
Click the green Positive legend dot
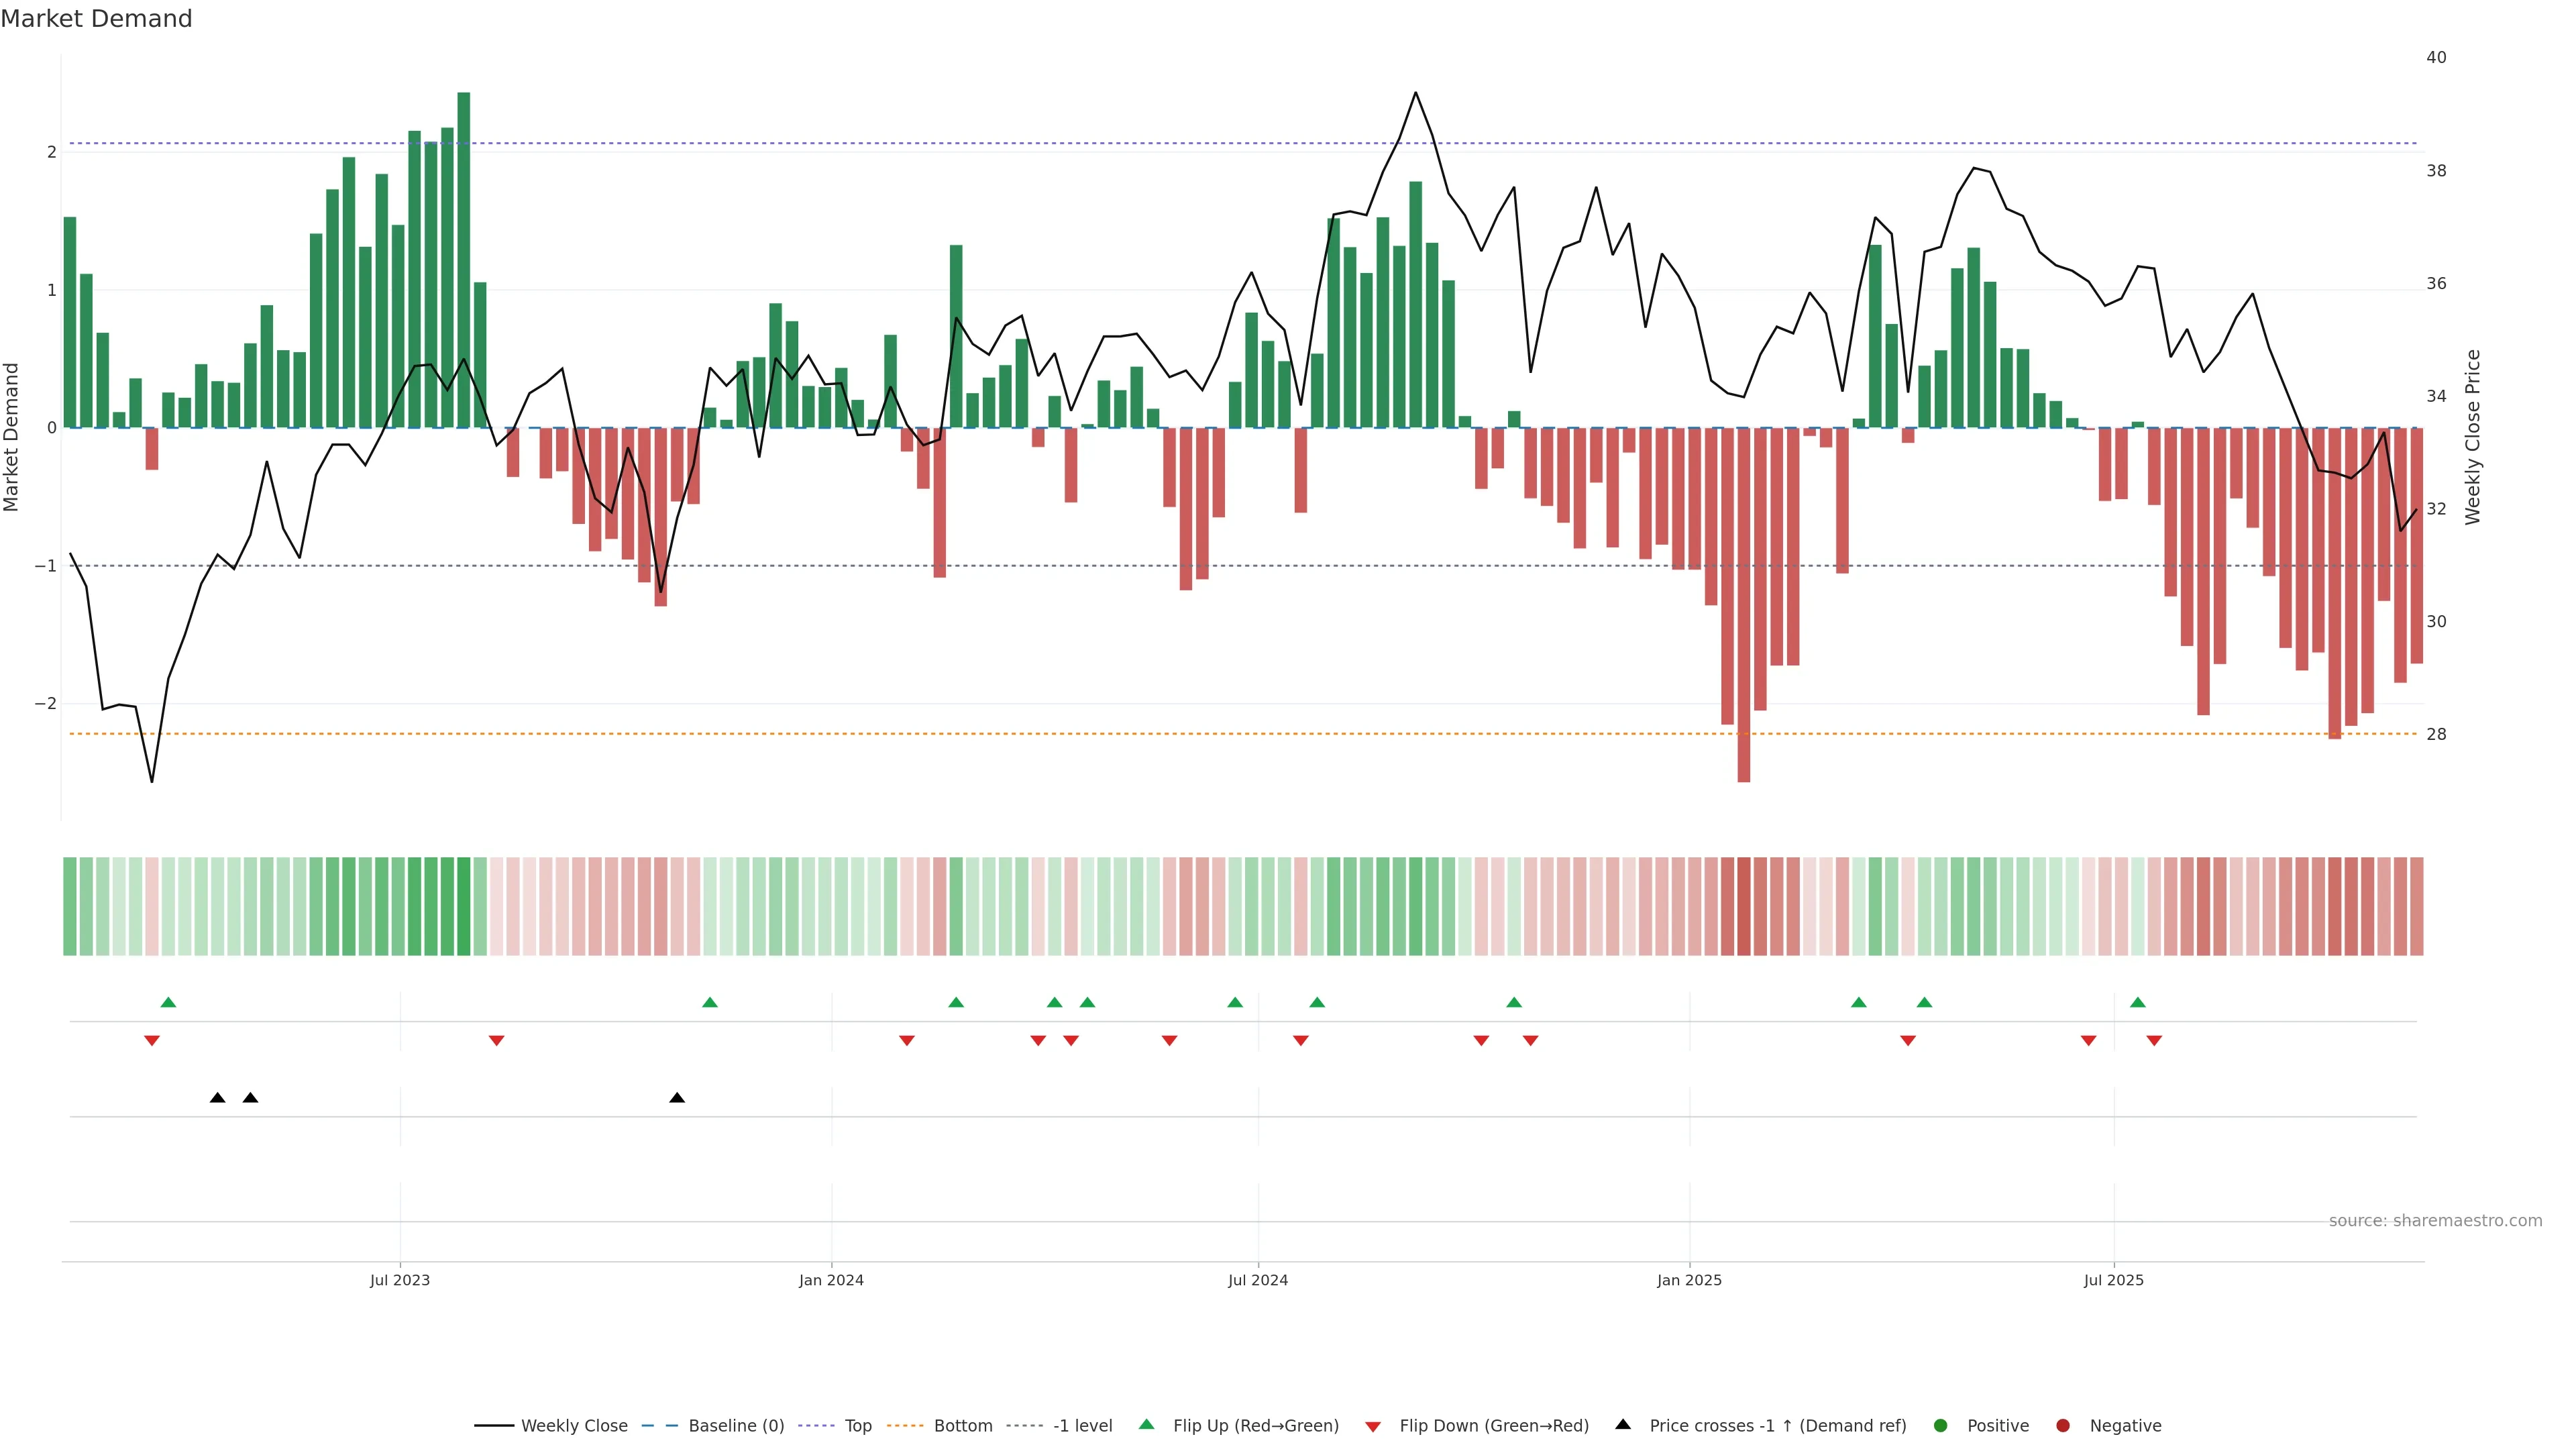point(1941,1426)
